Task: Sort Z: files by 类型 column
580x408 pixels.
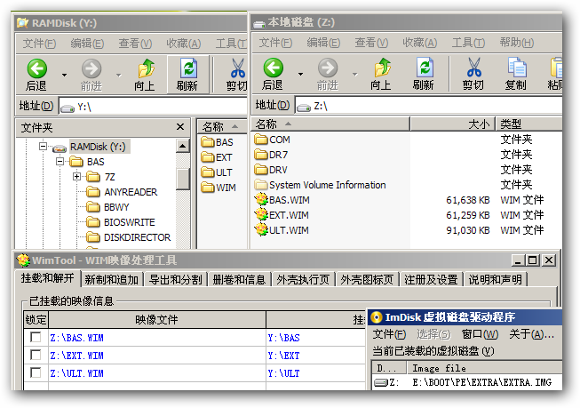Action: pyautogui.click(x=529, y=124)
